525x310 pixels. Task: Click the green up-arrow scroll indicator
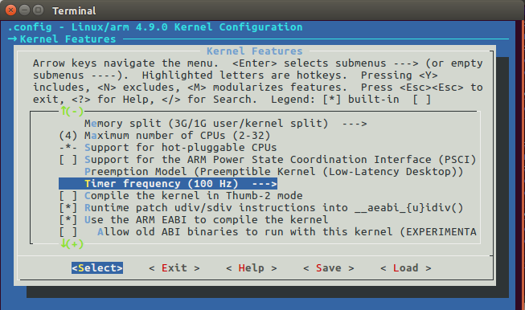coord(64,111)
